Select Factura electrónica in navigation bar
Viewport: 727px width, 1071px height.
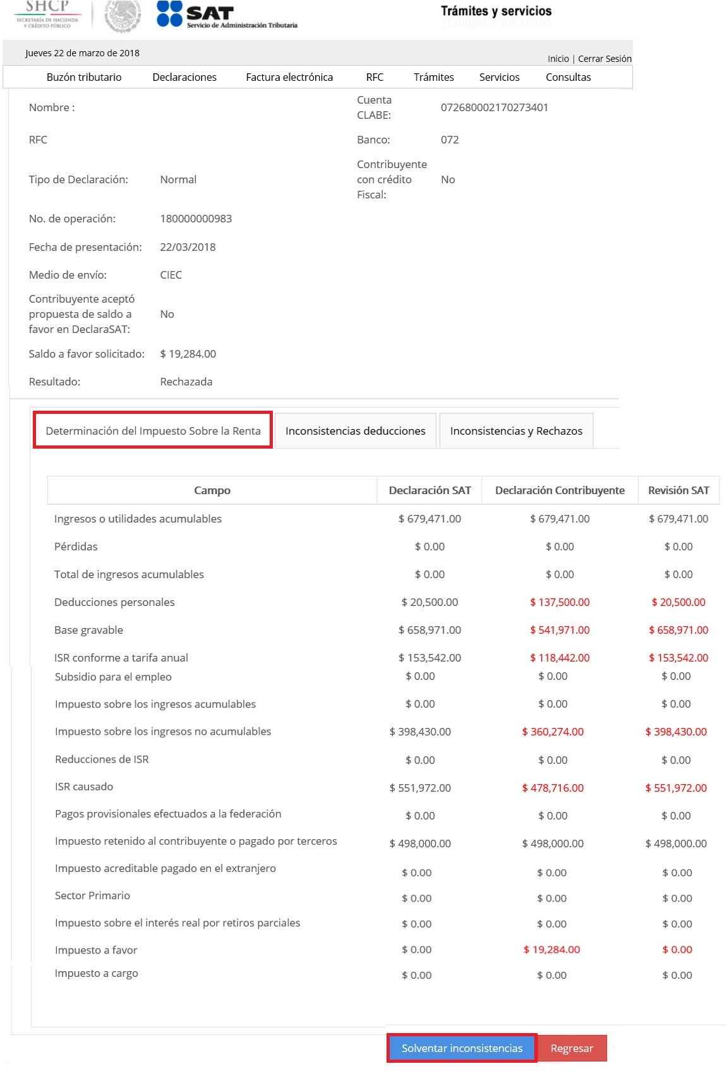click(289, 77)
